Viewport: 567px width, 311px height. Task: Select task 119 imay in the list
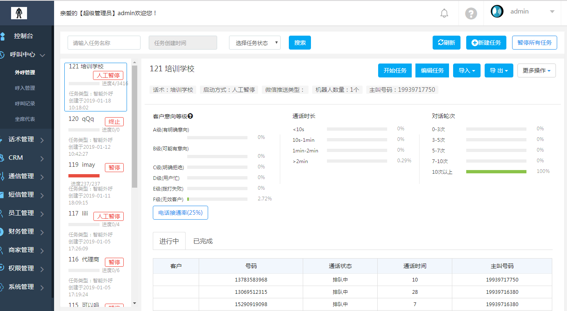(82, 165)
